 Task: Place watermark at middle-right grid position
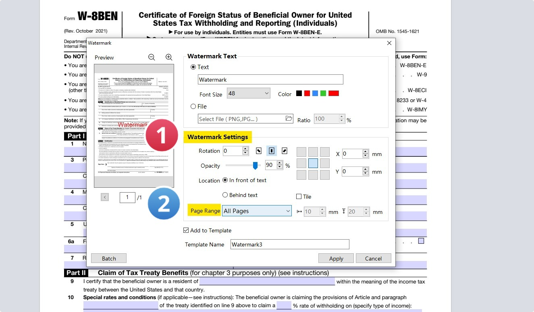click(x=325, y=163)
